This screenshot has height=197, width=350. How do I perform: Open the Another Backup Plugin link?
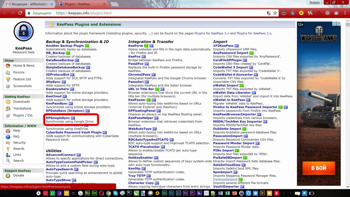click(x=65, y=46)
